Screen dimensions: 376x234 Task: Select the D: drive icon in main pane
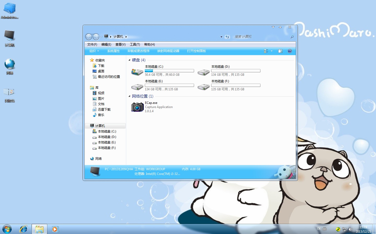click(203, 72)
